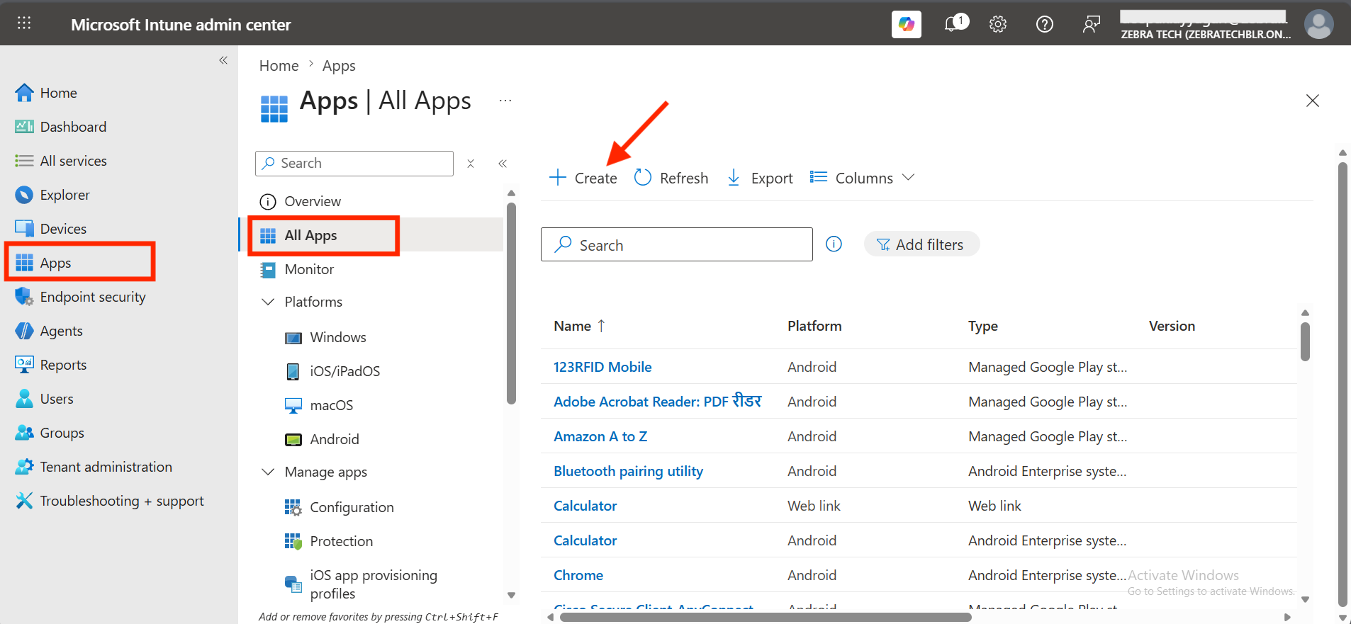The image size is (1351, 624).
Task: Click the Dashboard chart icon
Action: coord(24,127)
